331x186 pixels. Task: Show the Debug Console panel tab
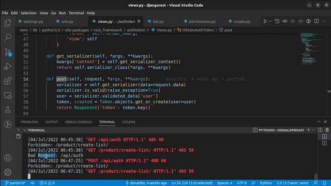[x=78, y=122]
